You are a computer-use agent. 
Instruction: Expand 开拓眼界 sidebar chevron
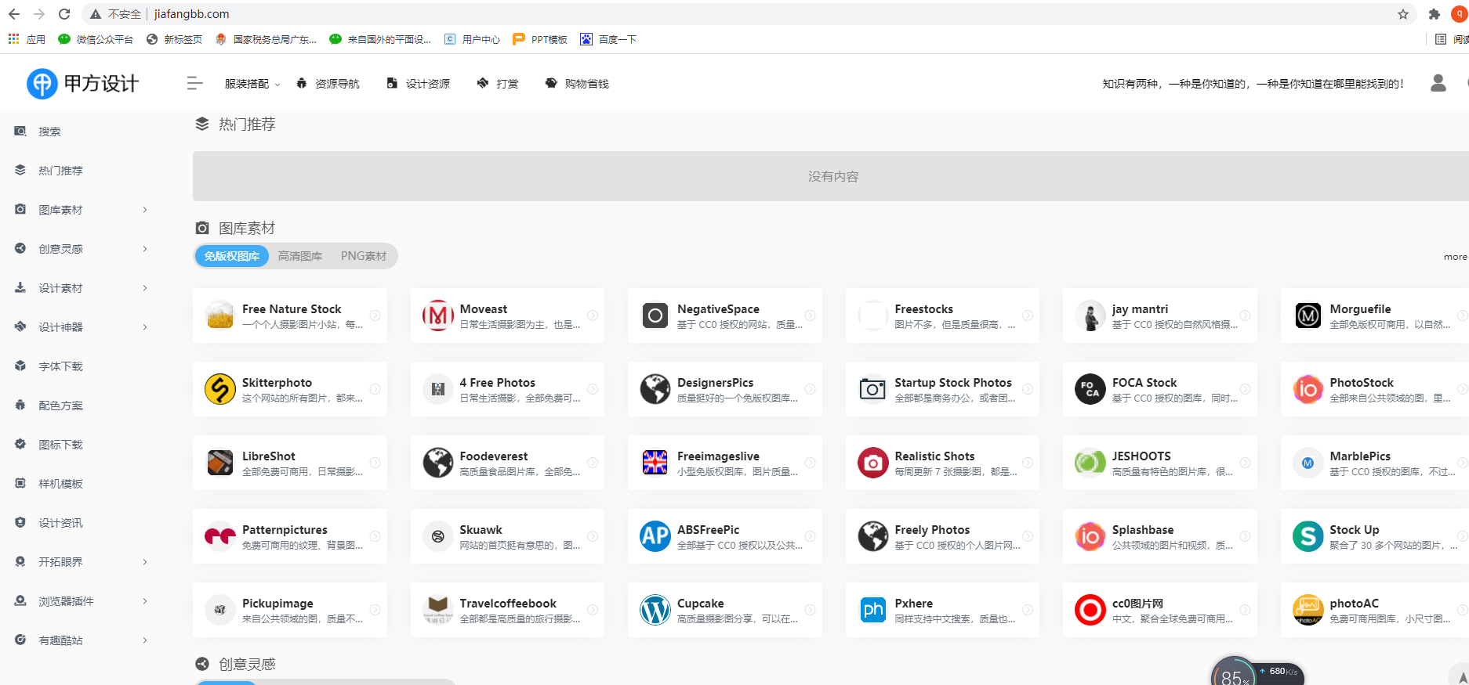(x=145, y=562)
